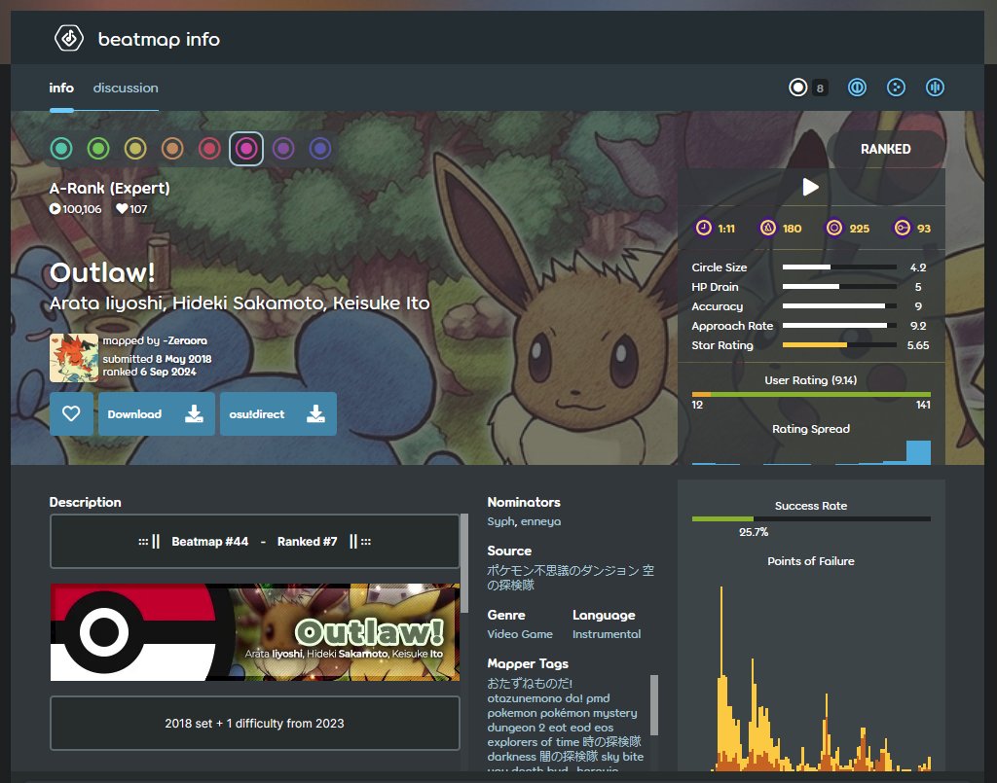Pick the red fifth difficulty circle
This screenshot has height=783, width=997.
tap(209, 149)
